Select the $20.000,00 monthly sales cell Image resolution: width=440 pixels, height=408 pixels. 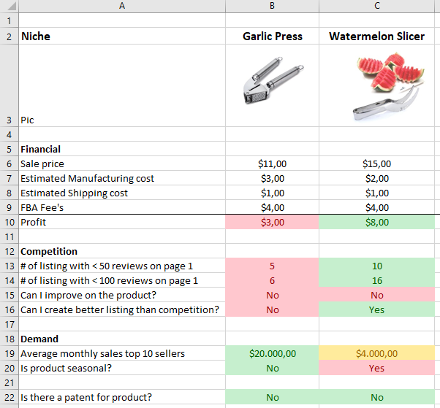click(272, 353)
